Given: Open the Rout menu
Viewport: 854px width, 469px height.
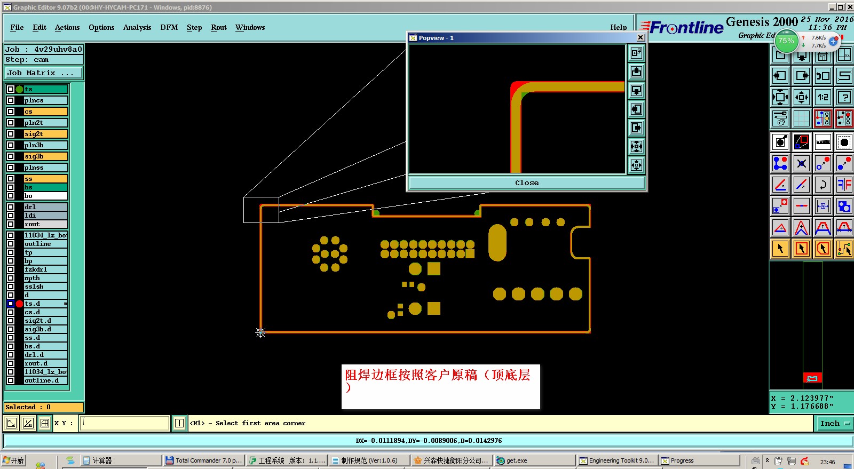Looking at the screenshot, I should pyautogui.click(x=219, y=27).
